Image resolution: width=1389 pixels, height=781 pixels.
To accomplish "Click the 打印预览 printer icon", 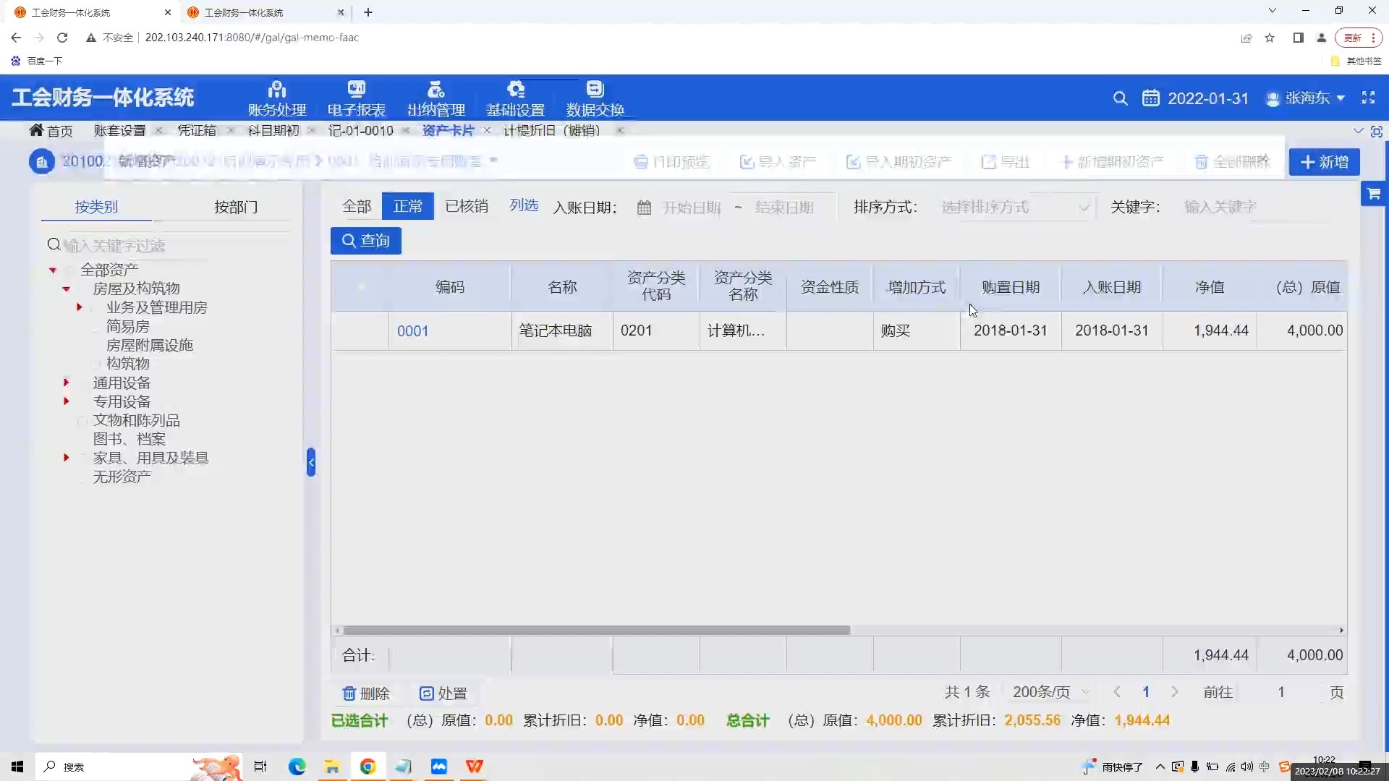I will pyautogui.click(x=640, y=162).
